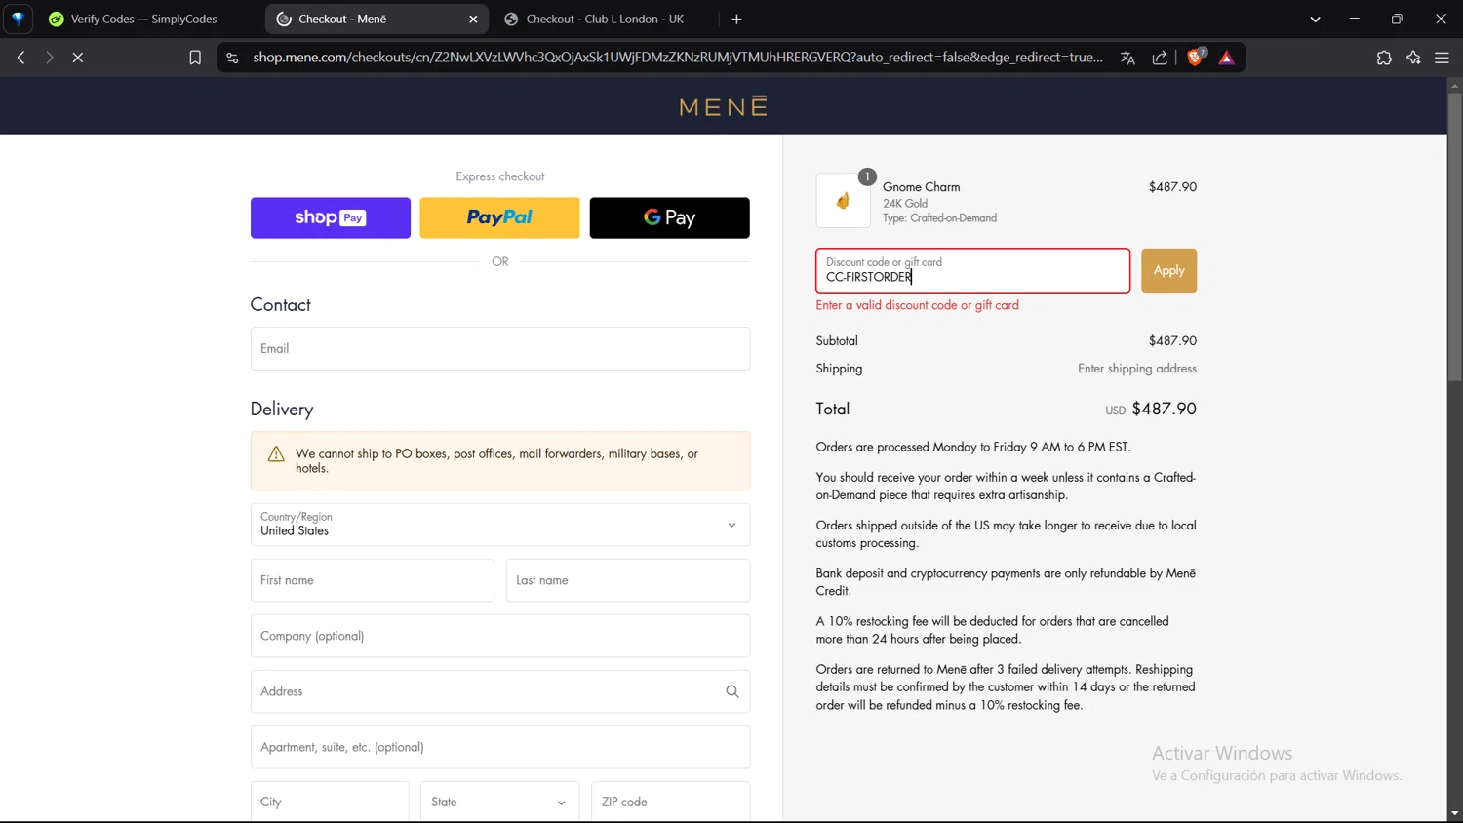Bookmark this page
Image resolution: width=1463 pixels, height=823 pixels.
[195, 58]
